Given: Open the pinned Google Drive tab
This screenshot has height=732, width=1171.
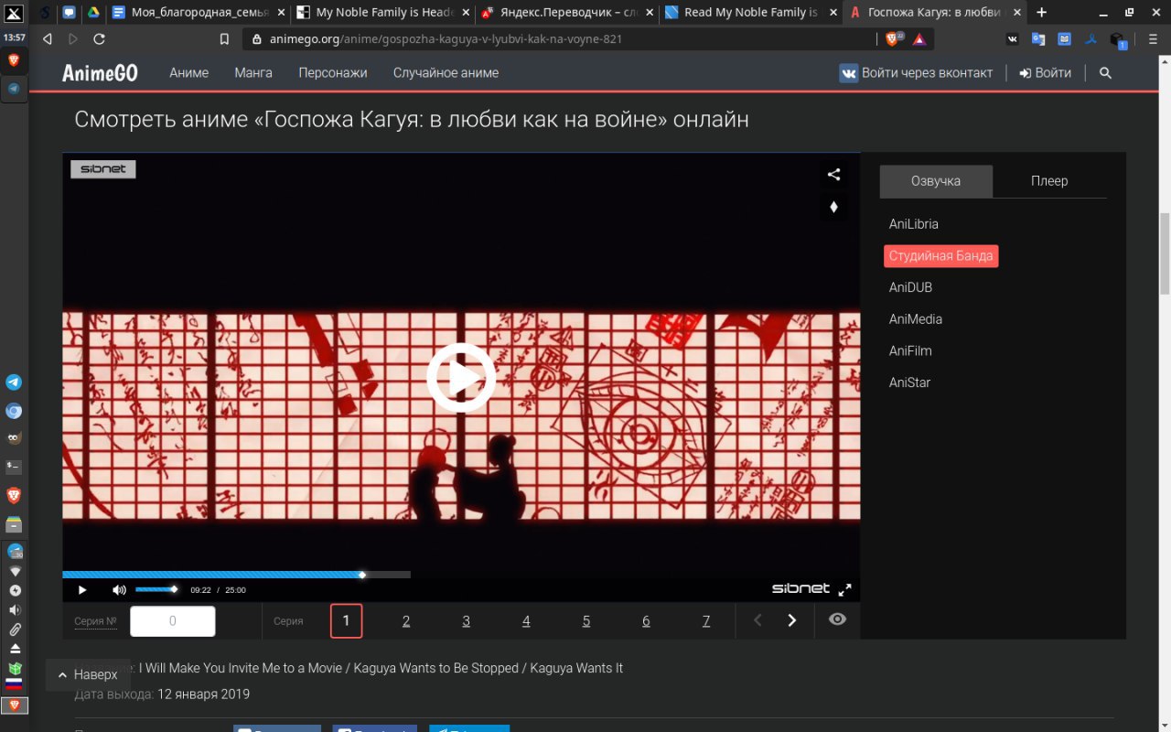Looking at the screenshot, I should coord(93,13).
